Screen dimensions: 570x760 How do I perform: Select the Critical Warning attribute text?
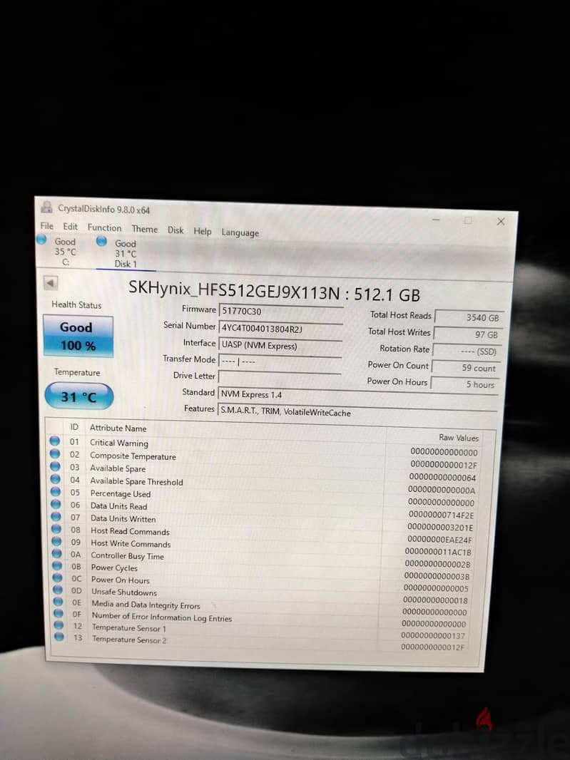tap(119, 443)
